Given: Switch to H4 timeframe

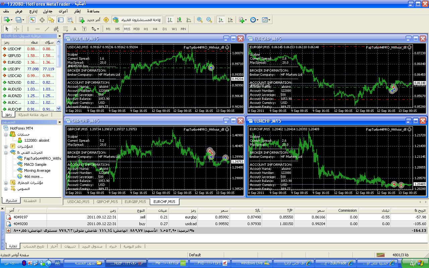Looking at the screenshot, I should 155,29.
